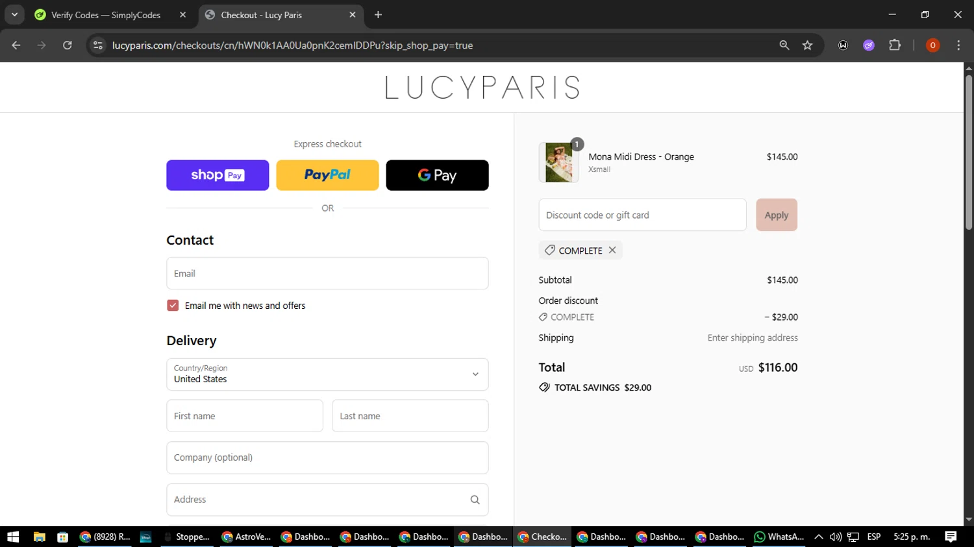Click the Mona Midi Dress - Orange title
The width and height of the screenshot is (974, 547).
pos(641,156)
